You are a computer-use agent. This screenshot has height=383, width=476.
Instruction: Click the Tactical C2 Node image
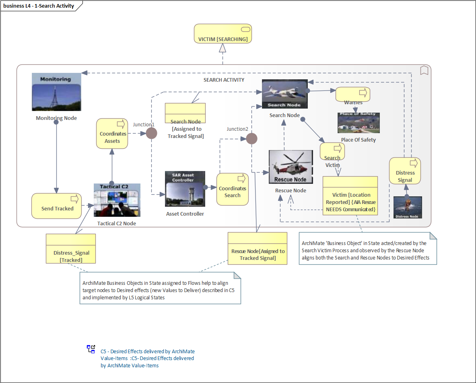[x=117, y=200]
